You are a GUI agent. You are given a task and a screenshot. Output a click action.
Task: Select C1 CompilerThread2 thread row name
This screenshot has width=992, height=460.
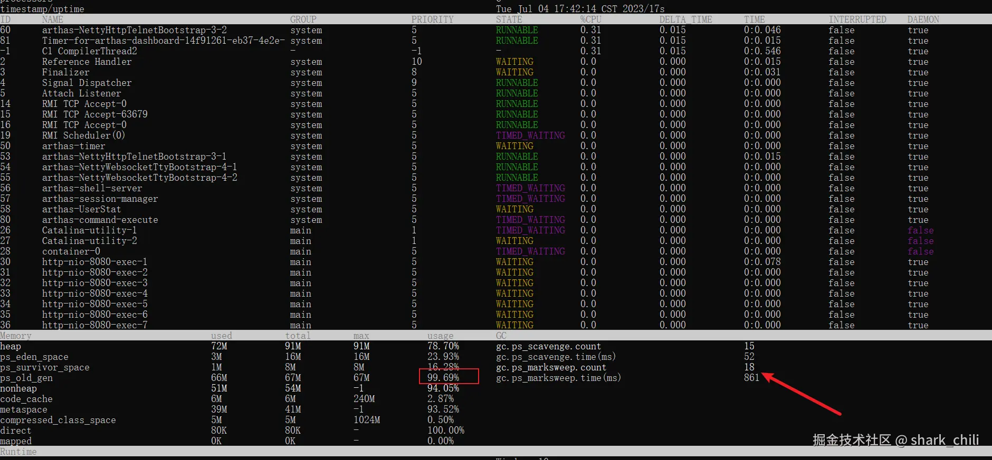click(90, 51)
